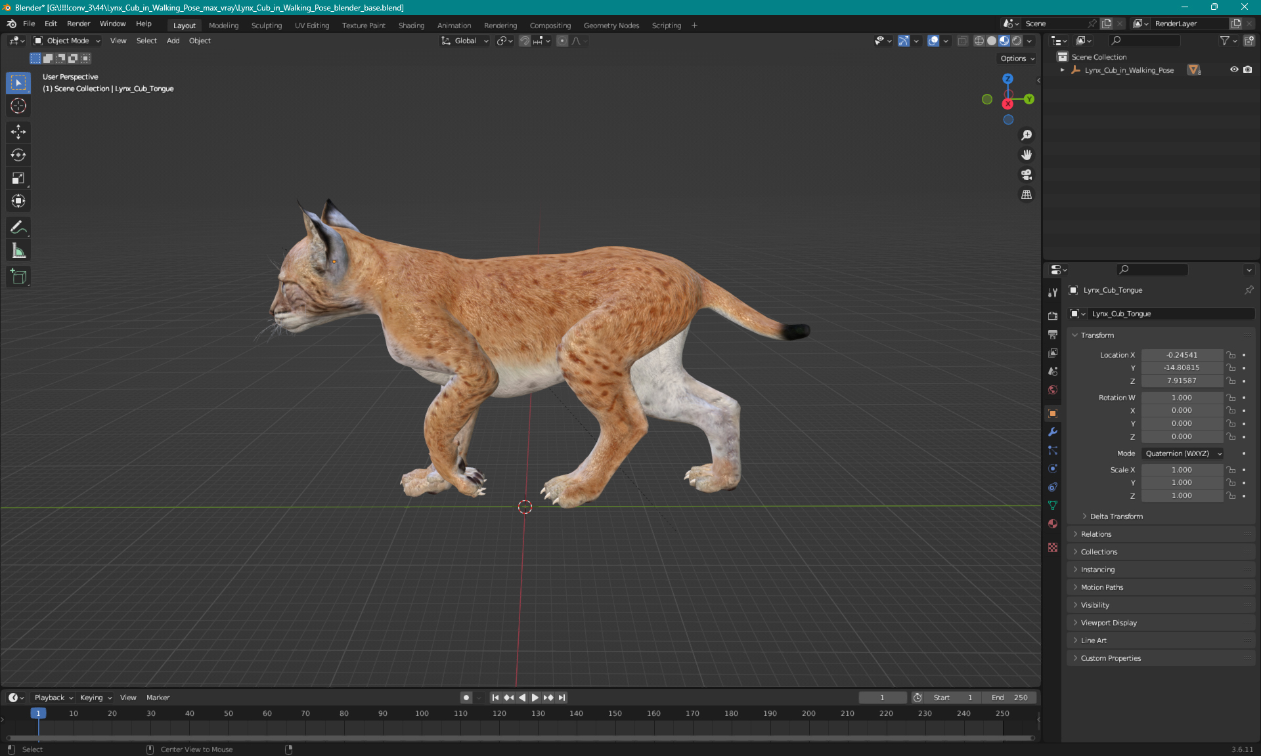Switch to the Geometry Nodes workspace tab

pos(611,26)
